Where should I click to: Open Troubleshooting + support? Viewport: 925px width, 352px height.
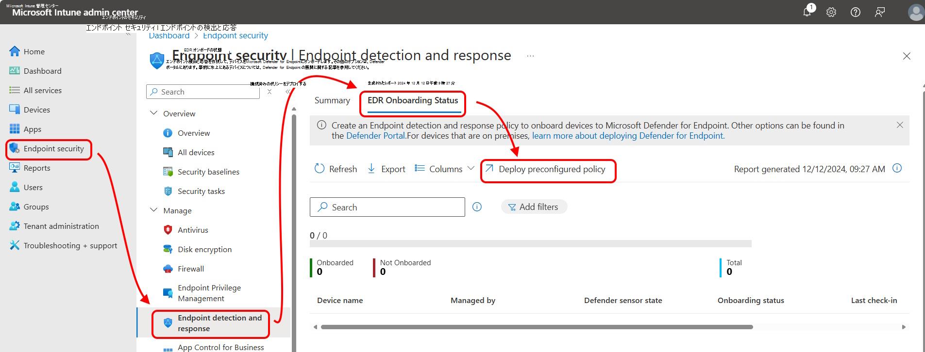(63, 245)
